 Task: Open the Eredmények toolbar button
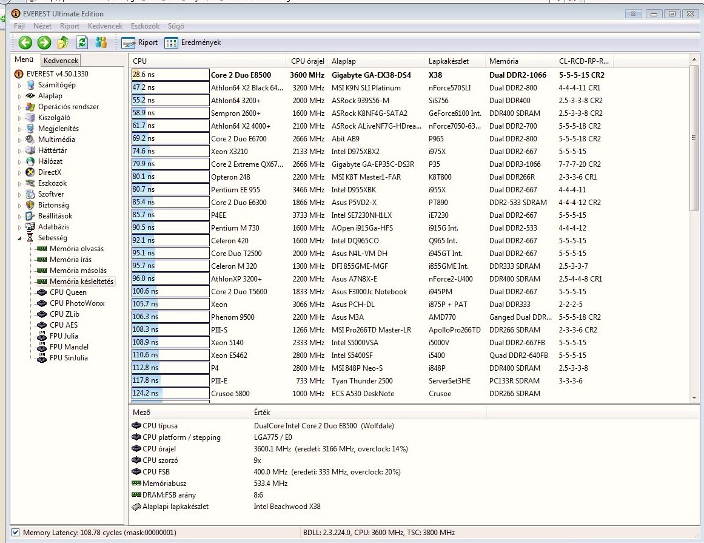click(x=193, y=42)
